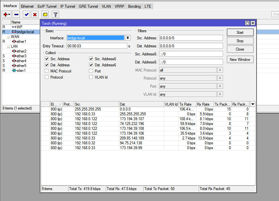Click the red X Disable icon
The image size is (279, 201).
(34, 14)
